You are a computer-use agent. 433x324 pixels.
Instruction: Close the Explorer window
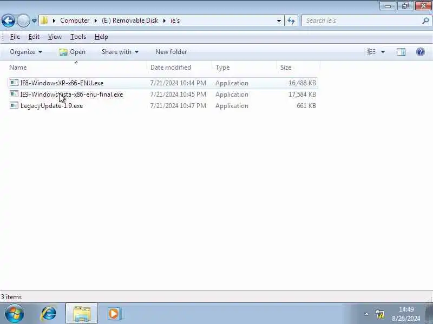click(423, 6)
